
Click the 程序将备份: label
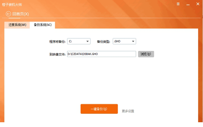[58, 41]
